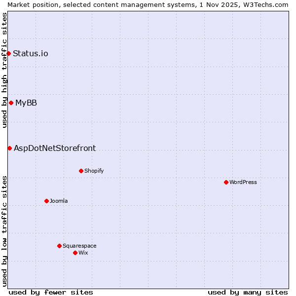
Task: Click the Joomla text label
Action: pos(59,201)
